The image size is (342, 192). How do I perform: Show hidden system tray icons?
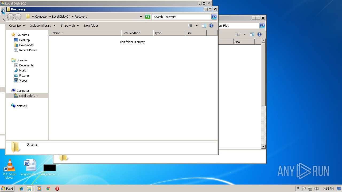click(298, 189)
